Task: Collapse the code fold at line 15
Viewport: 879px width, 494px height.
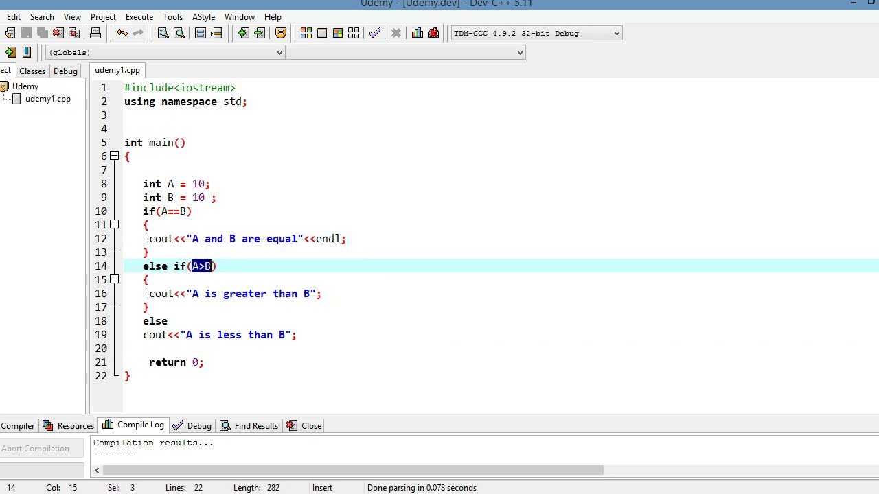Action: (115, 280)
